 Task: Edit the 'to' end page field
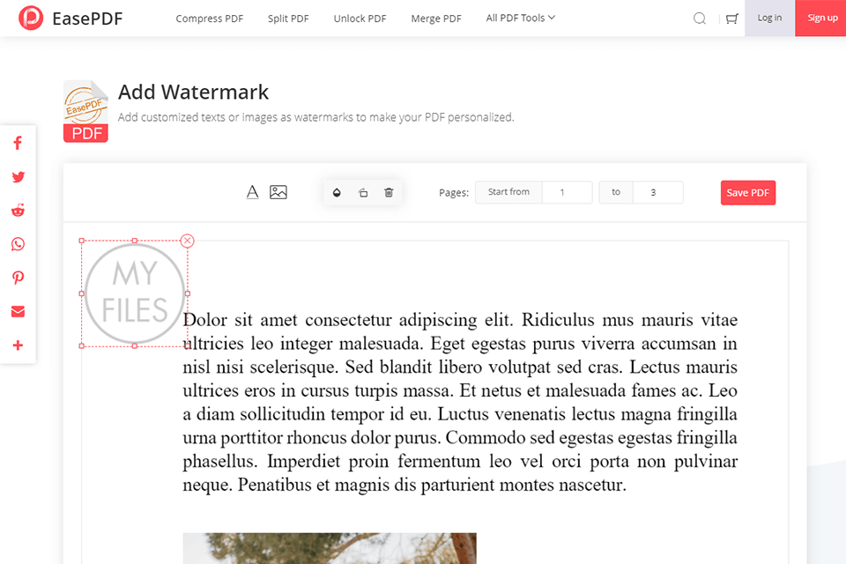tap(657, 192)
